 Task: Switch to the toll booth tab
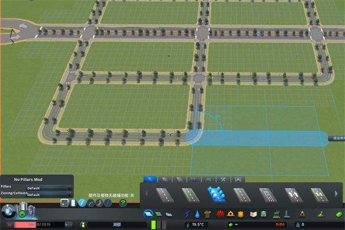tap(238, 179)
